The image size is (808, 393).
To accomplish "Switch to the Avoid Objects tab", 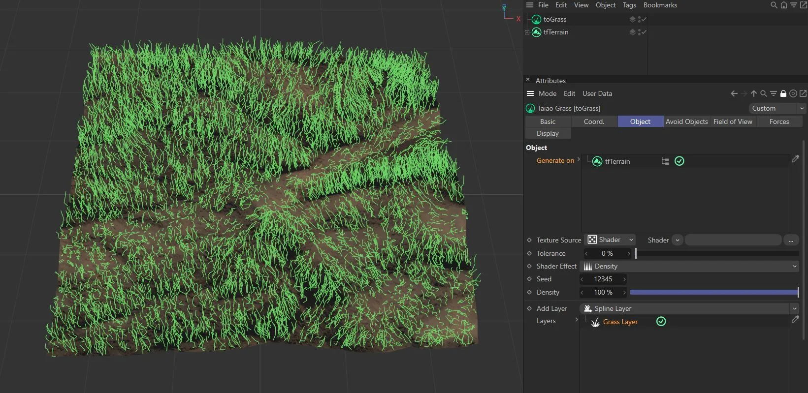I will pos(686,121).
